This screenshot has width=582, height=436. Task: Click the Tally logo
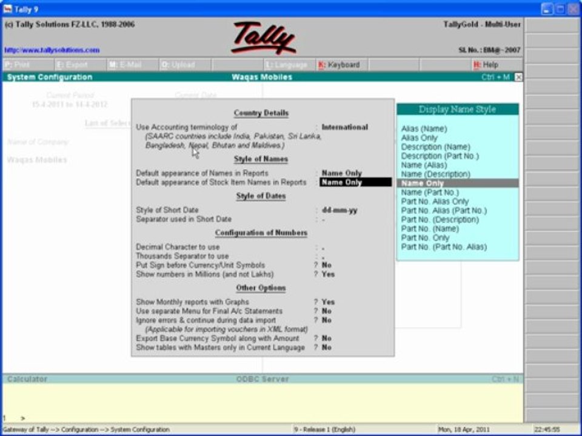pyautogui.click(x=263, y=38)
